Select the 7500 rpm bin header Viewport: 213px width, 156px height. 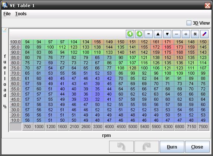point(203,127)
